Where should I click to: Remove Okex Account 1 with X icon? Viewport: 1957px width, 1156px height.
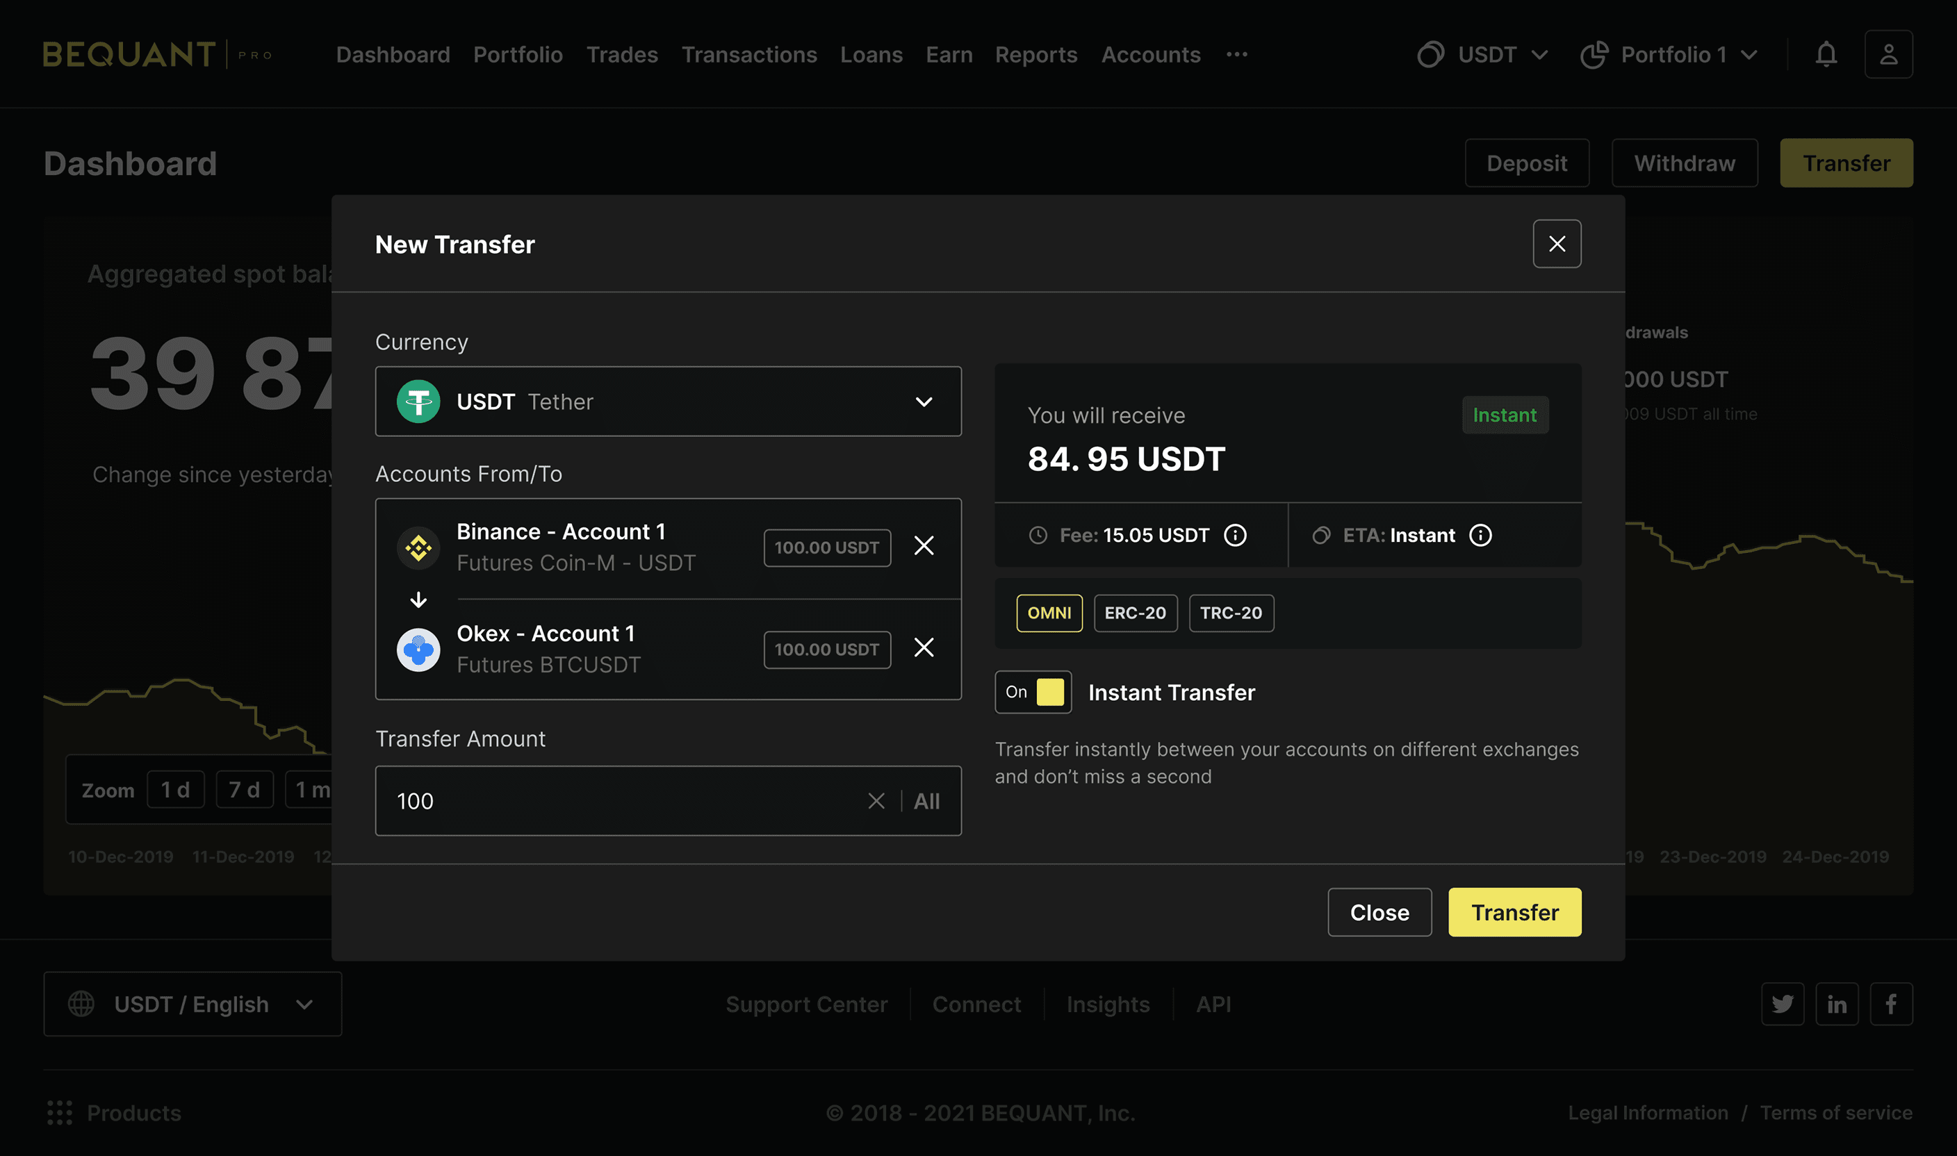click(x=924, y=647)
